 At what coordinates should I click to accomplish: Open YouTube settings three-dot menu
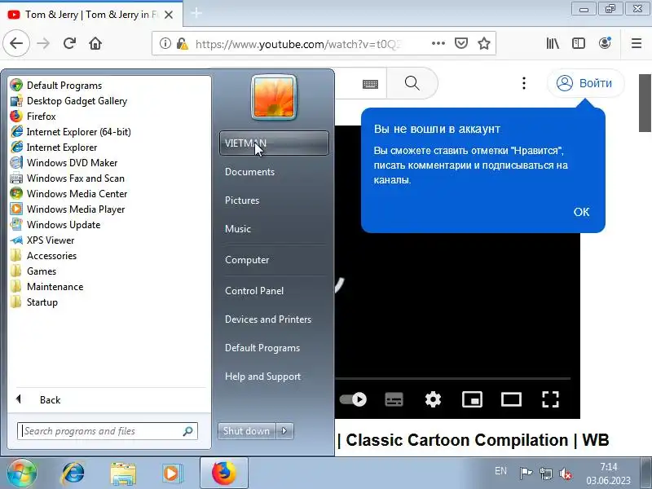524,83
